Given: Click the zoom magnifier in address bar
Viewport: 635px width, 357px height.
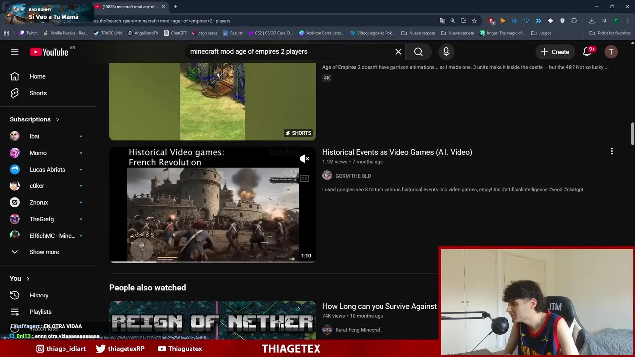Looking at the screenshot, I should point(453,21).
